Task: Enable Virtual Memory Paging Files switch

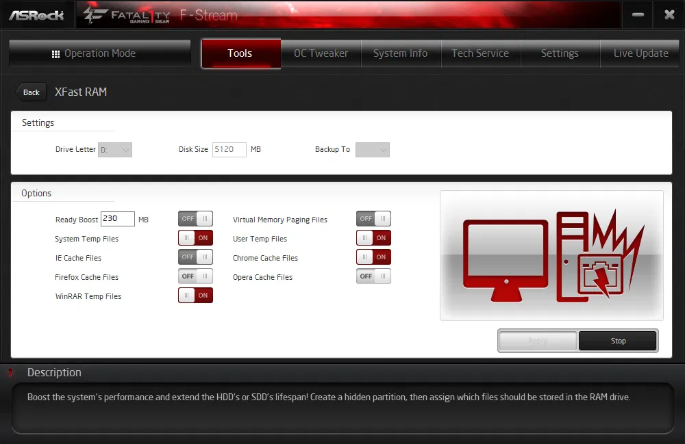Action: (373, 219)
